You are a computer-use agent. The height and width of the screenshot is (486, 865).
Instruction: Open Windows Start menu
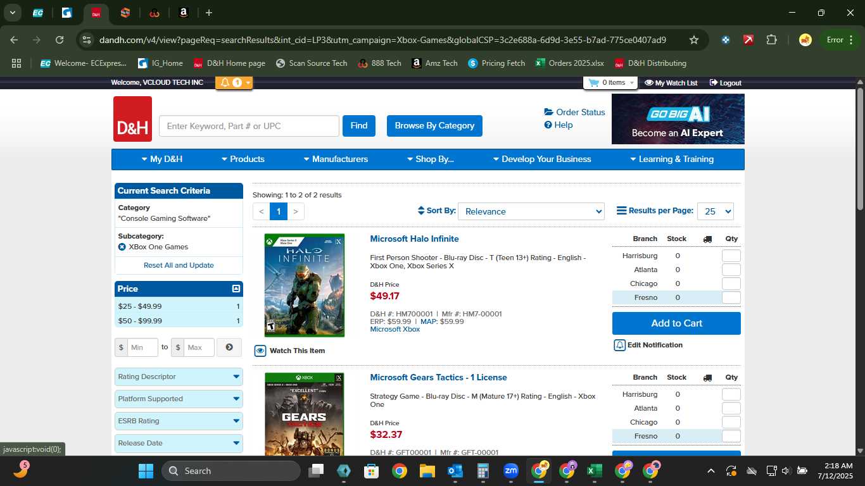click(x=146, y=471)
